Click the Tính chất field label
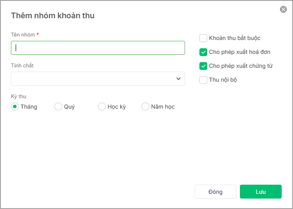This screenshot has width=293, height=209. 22,66
